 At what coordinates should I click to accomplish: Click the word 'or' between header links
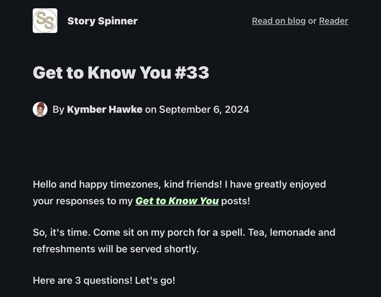[x=312, y=21]
